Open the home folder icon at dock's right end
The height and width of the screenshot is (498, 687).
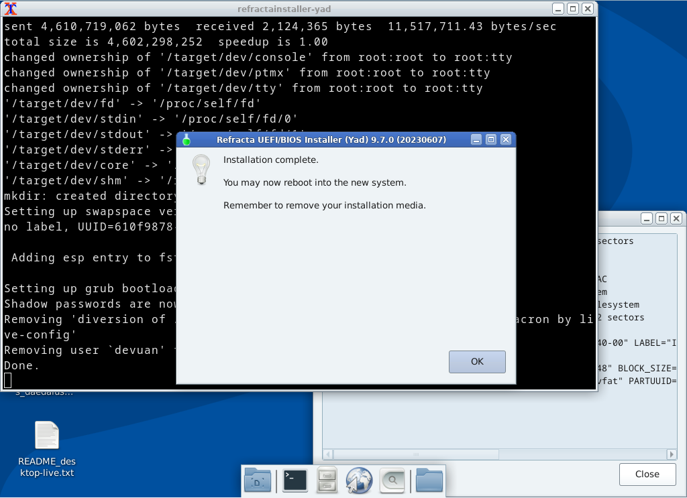(x=429, y=480)
